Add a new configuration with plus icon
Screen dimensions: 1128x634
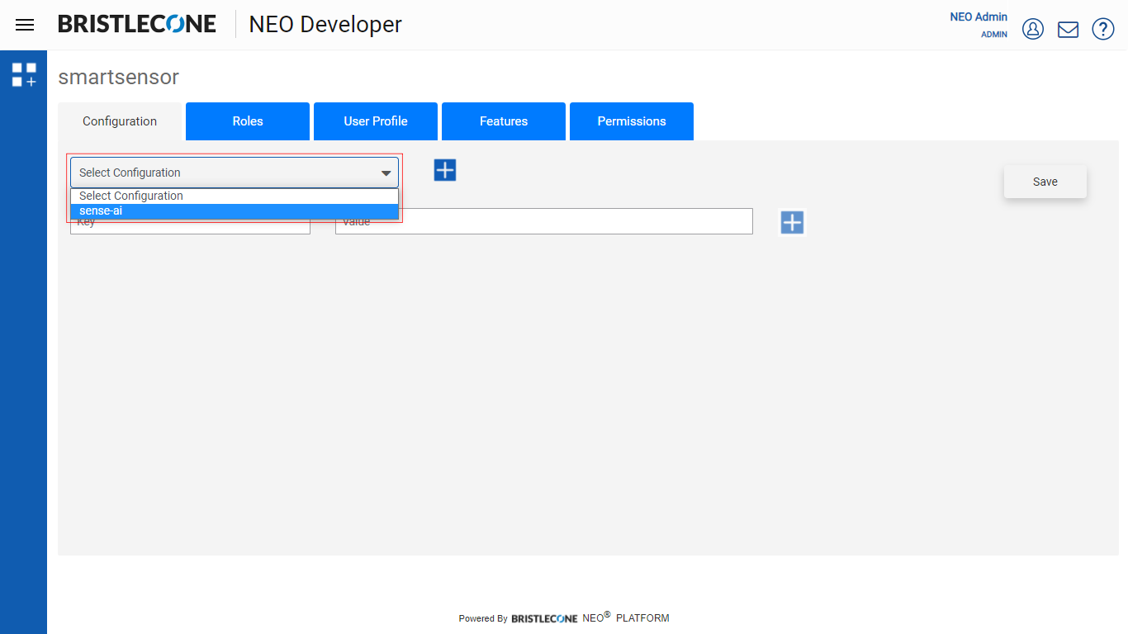point(445,170)
